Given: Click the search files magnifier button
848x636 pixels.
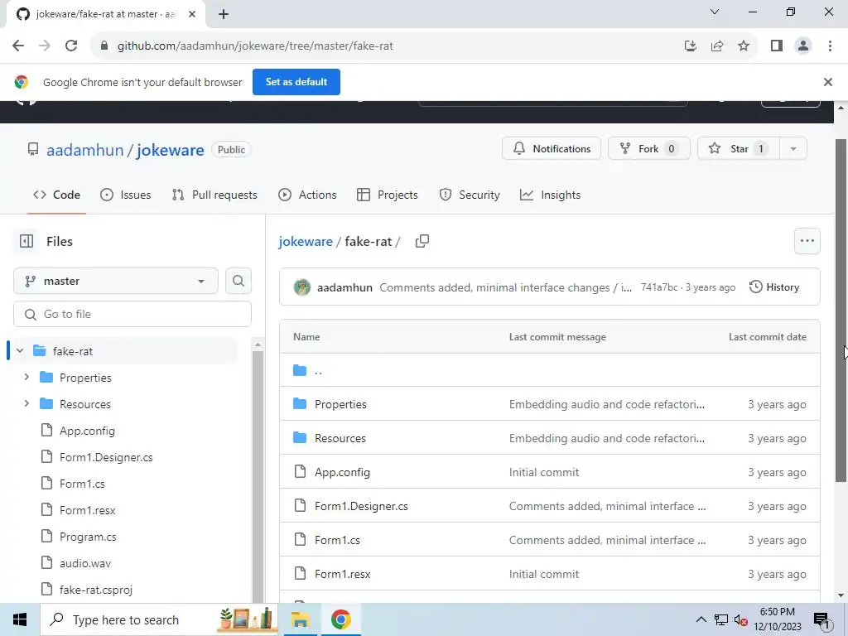Looking at the screenshot, I should [x=238, y=282].
